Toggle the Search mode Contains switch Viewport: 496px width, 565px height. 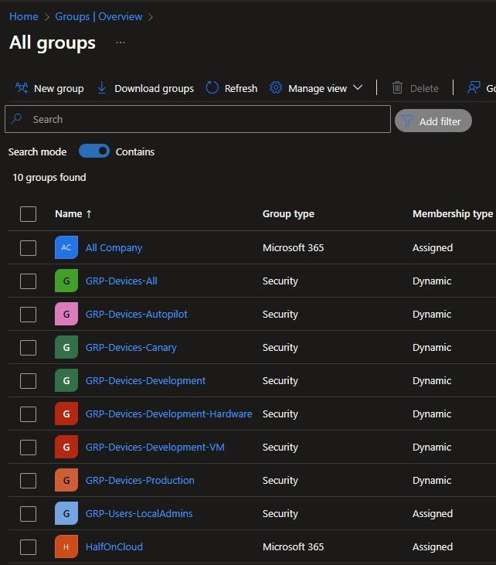94,151
